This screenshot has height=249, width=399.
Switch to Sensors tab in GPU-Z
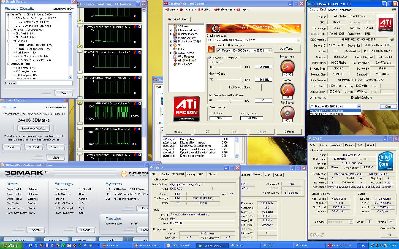click(332, 10)
